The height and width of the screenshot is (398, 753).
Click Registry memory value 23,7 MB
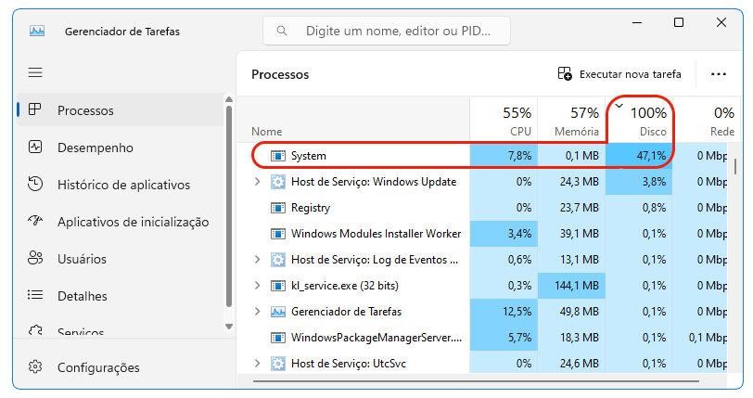(x=580, y=208)
